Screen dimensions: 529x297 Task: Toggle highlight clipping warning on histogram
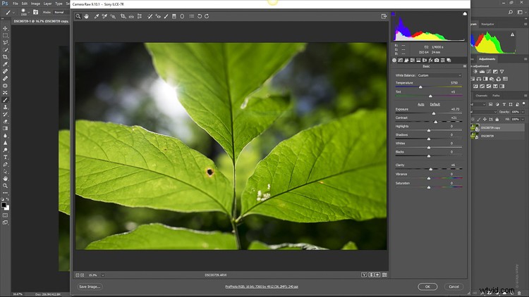point(465,14)
